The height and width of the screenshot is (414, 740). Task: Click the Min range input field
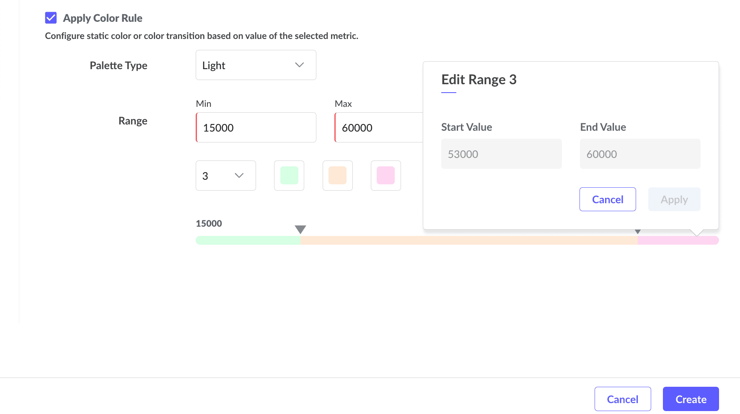pyautogui.click(x=256, y=127)
